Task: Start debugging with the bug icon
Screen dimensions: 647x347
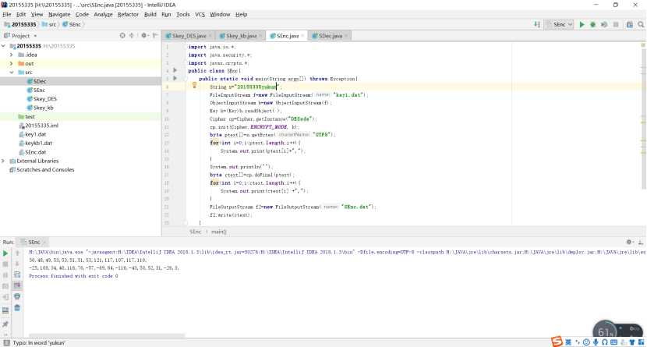Action: pyautogui.click(x=593, y=25)
